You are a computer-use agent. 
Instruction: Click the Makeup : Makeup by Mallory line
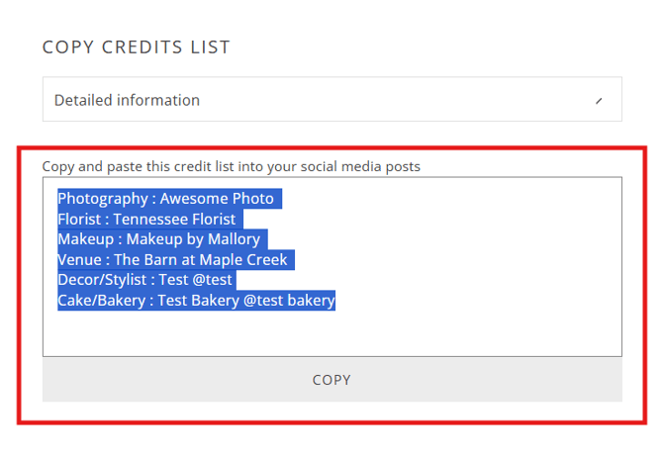(x=159, y=239)
